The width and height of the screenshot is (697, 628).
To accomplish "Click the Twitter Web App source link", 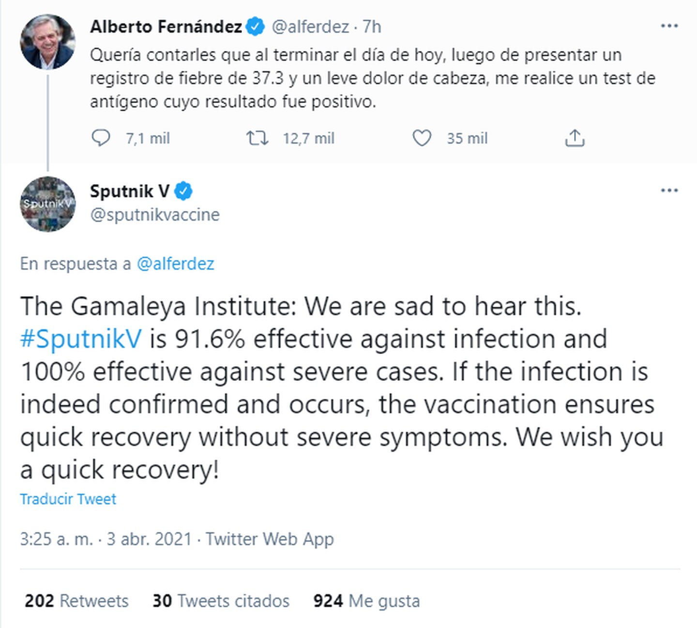I will pyautogui.click(x=270, y=539).
